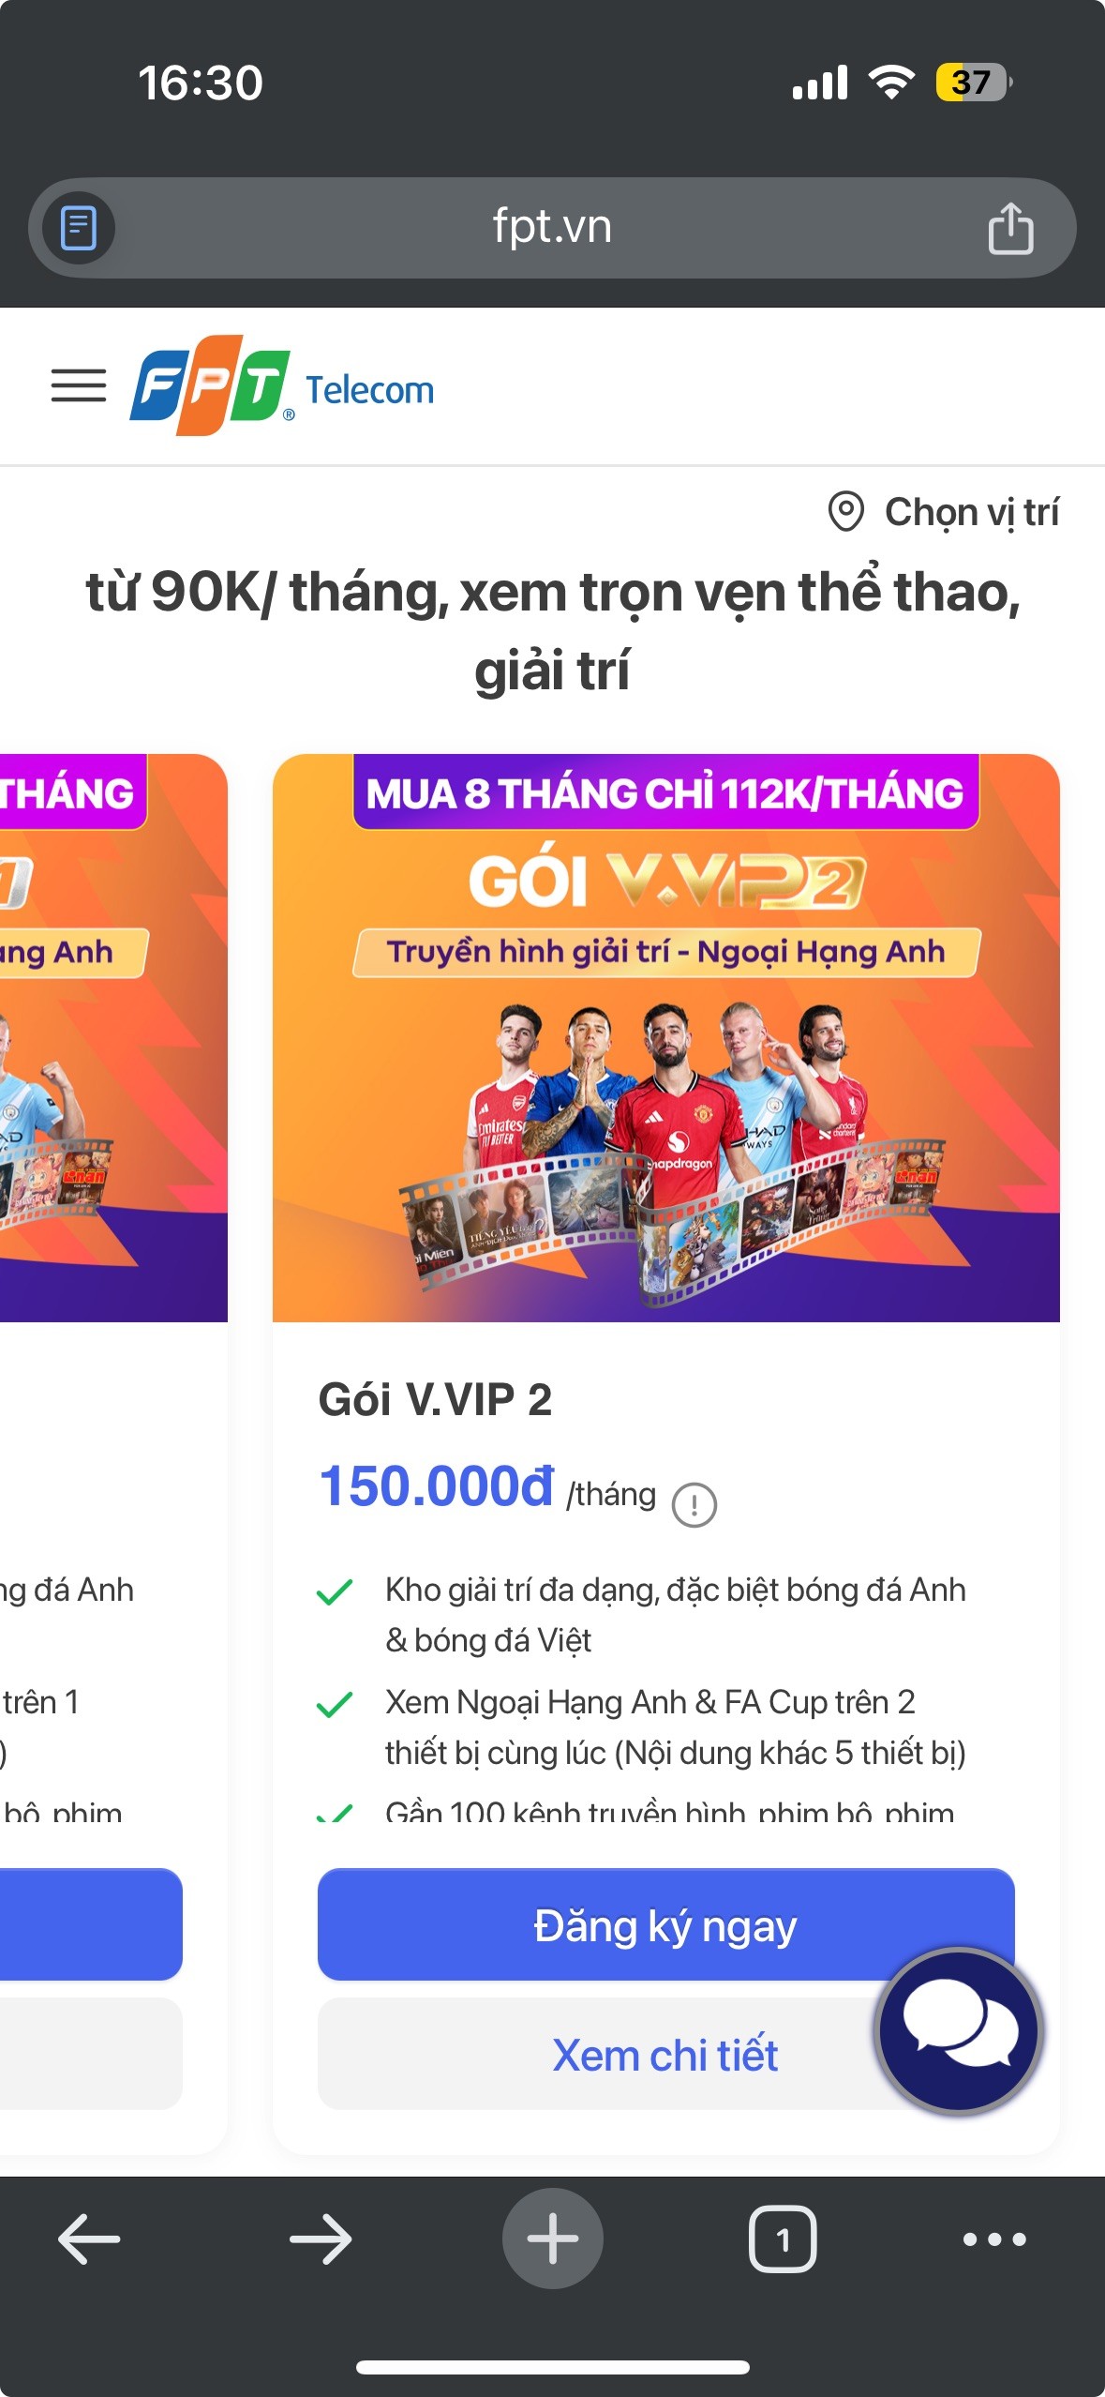Click the Gói V.VIP 2 title
1105x2397 pixels.
435,1400
